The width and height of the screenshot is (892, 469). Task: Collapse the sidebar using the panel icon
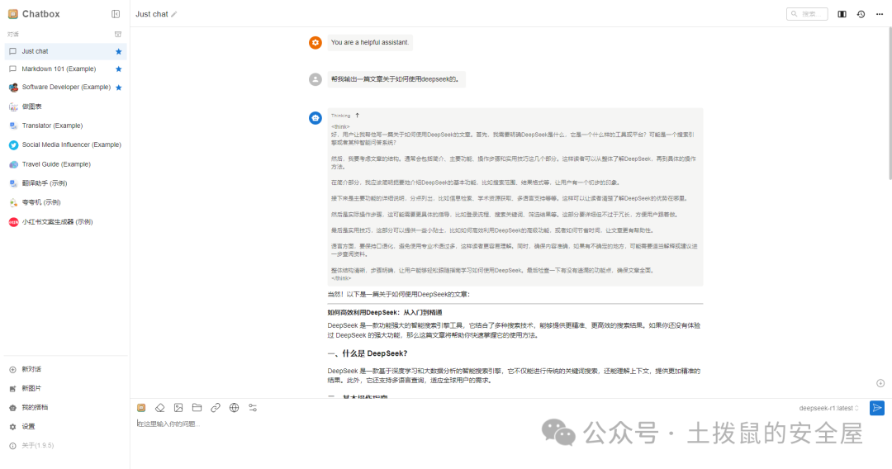tap(116, 14)
